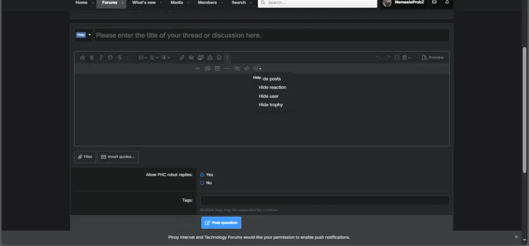
Task: Toggle BB code mode brackets icon
Action: point(397,58)
